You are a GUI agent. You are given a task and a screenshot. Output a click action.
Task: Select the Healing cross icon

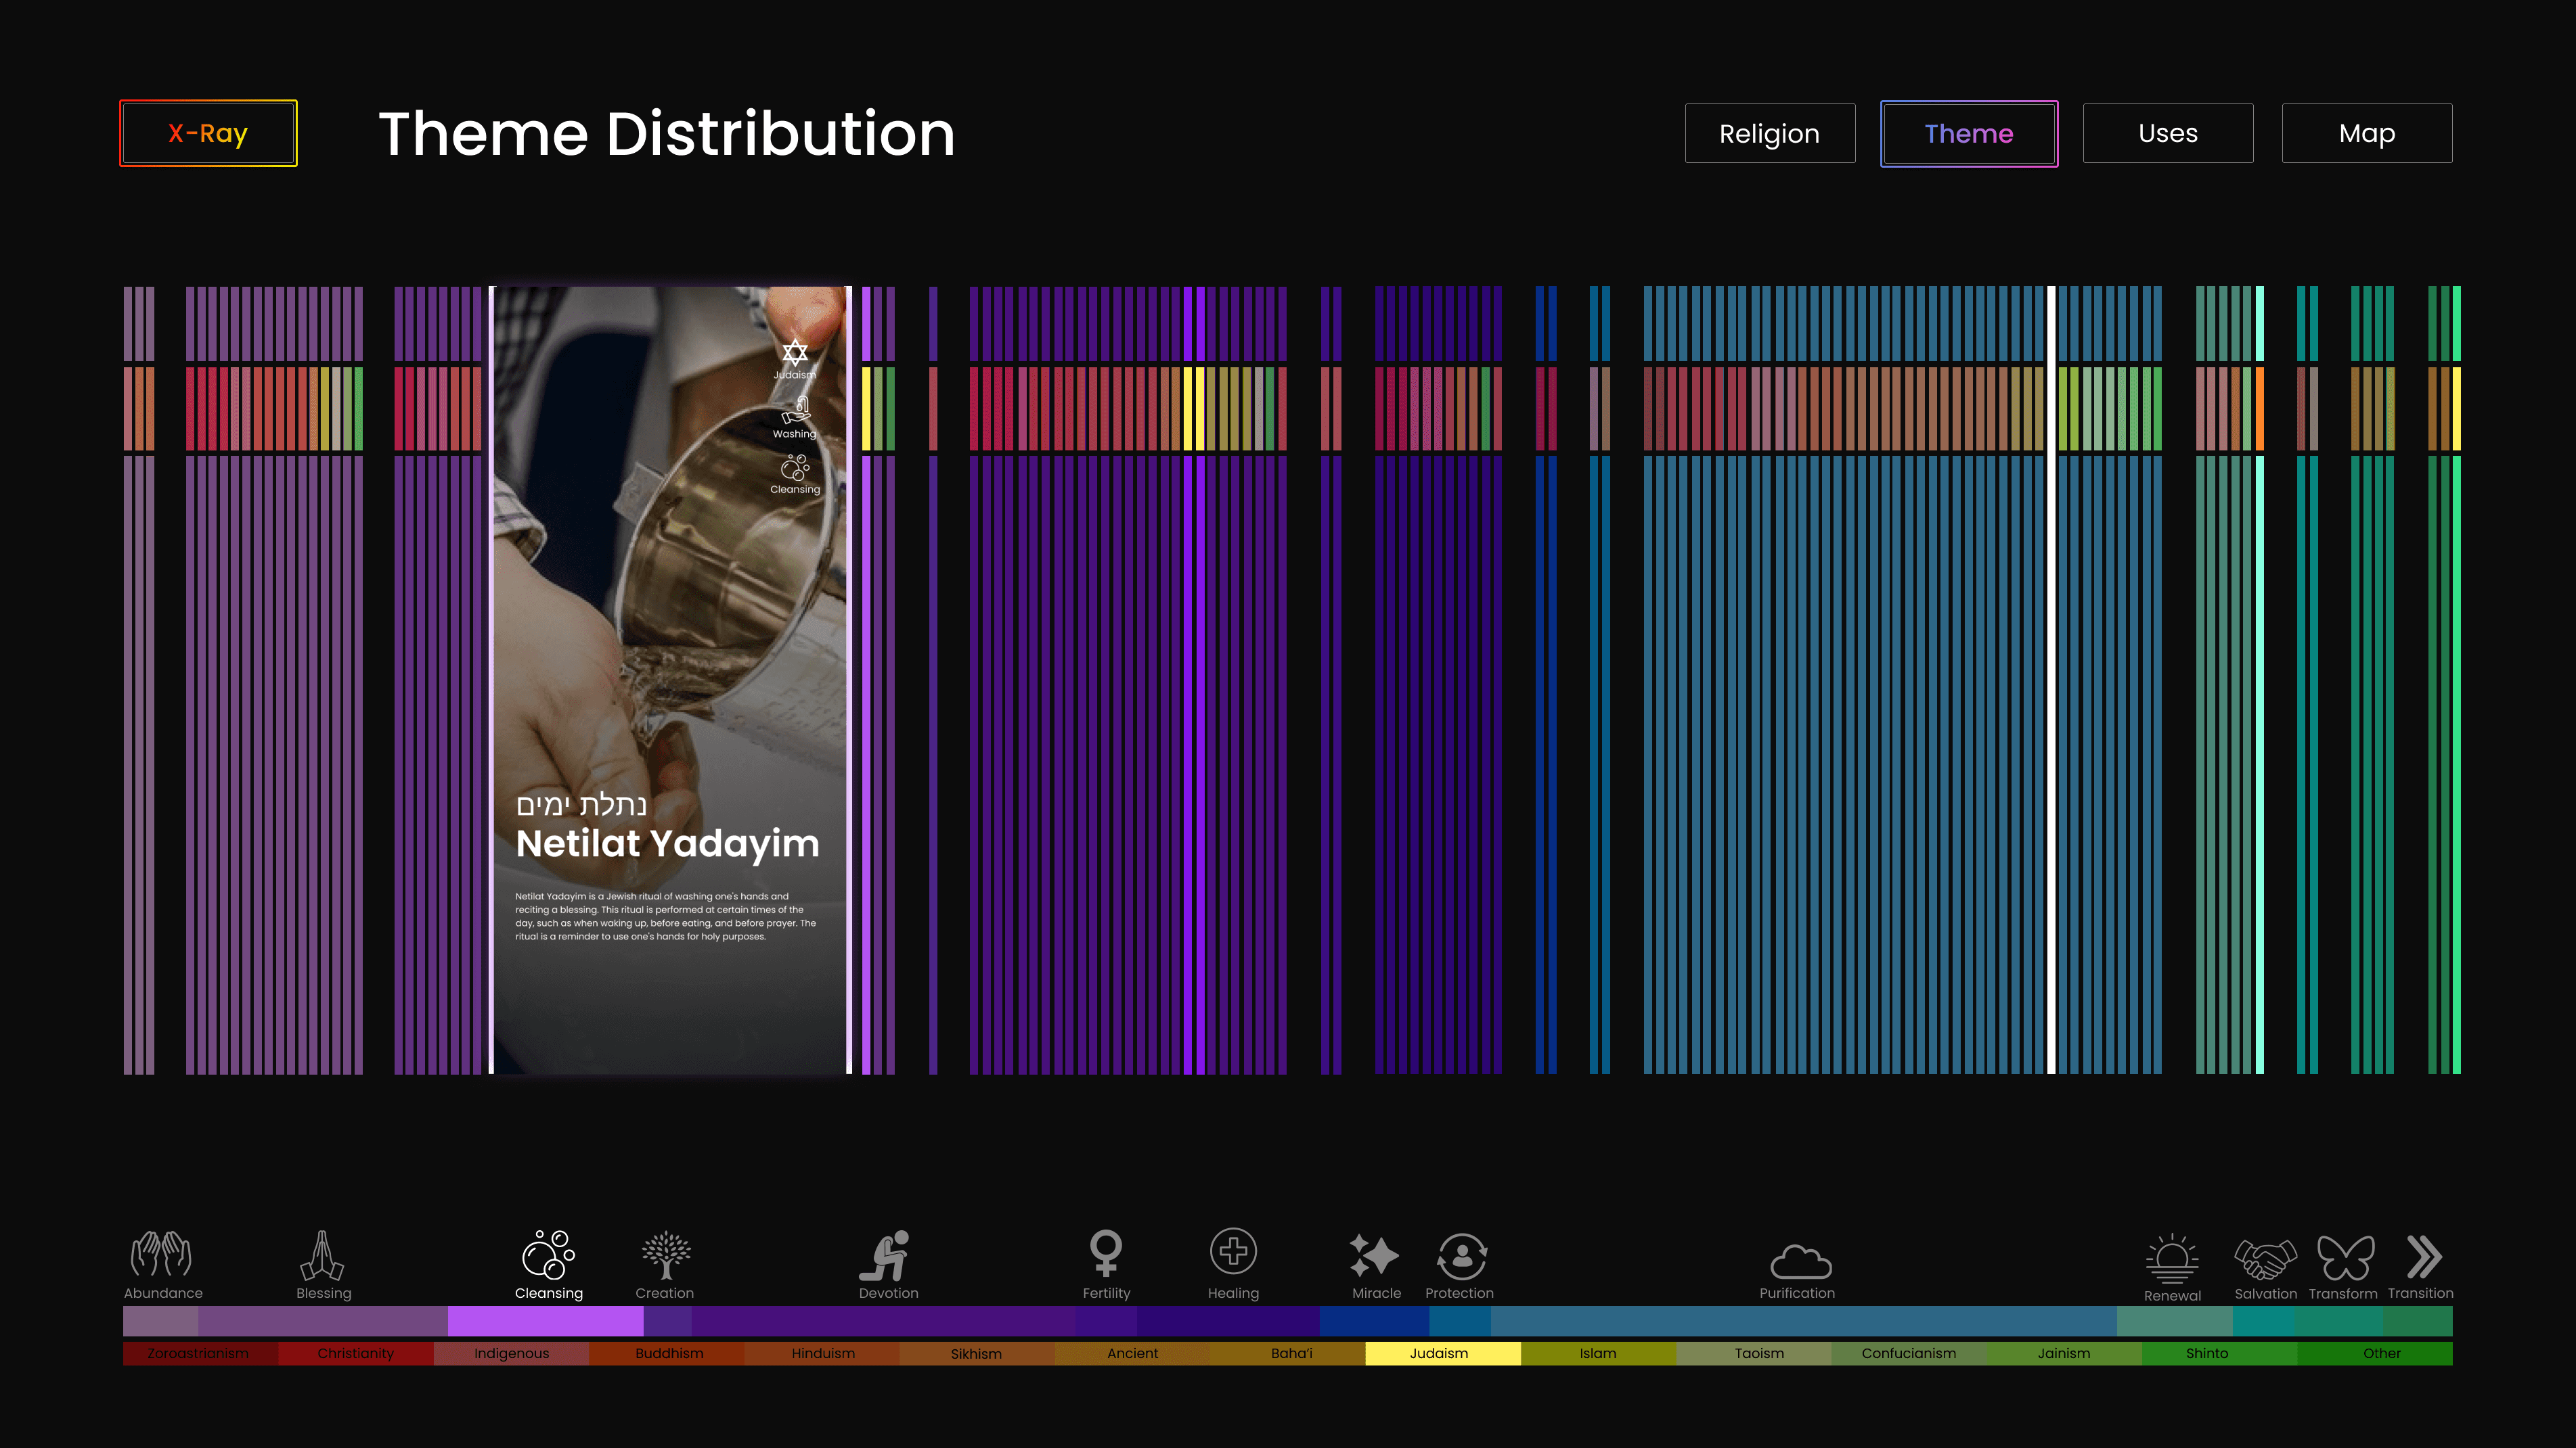click(x=1233, y=1251)
